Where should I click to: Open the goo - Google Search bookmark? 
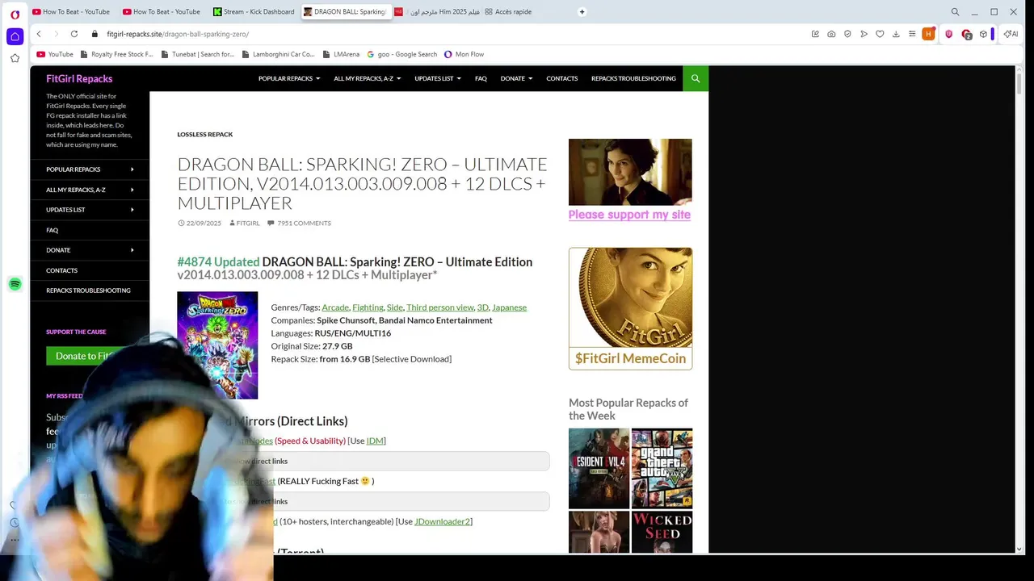(401, 54)
